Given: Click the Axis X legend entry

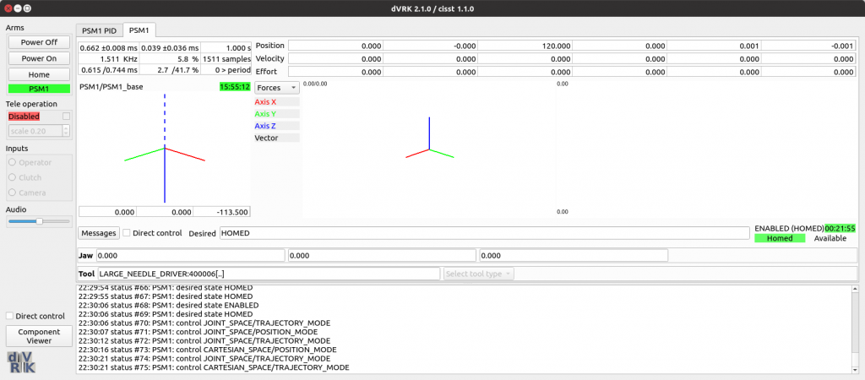Looking at the screenshot, I should (277, 101).
